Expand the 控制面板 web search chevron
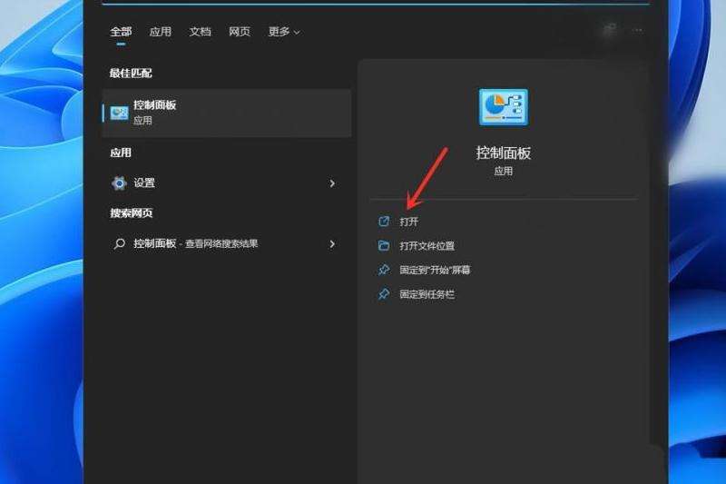 click(x=332, y=244)
